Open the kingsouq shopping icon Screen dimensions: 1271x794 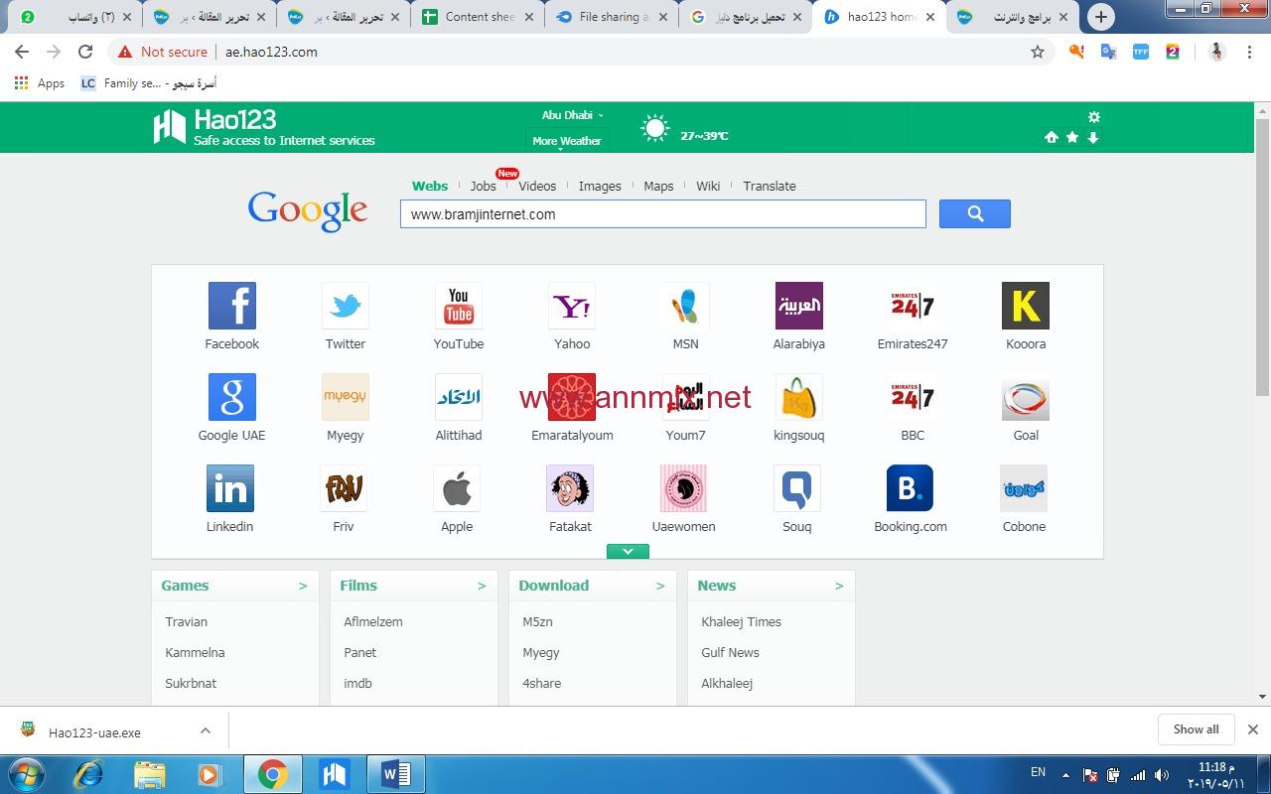tap(799, 397)
